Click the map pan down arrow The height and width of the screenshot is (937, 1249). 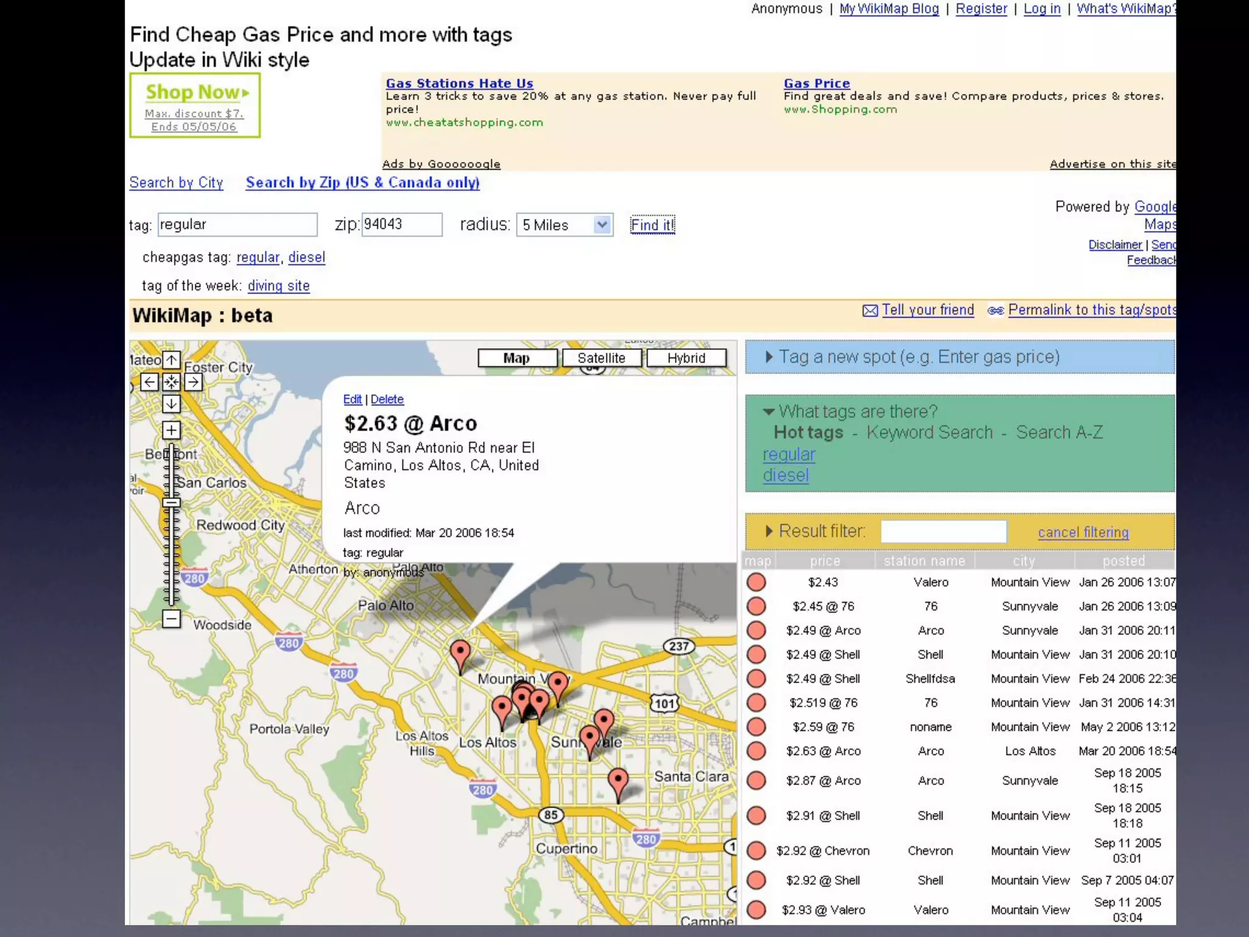pyautogui.click(x=171, y=404)
